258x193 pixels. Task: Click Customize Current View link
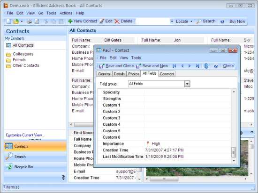tap(25, 135)
